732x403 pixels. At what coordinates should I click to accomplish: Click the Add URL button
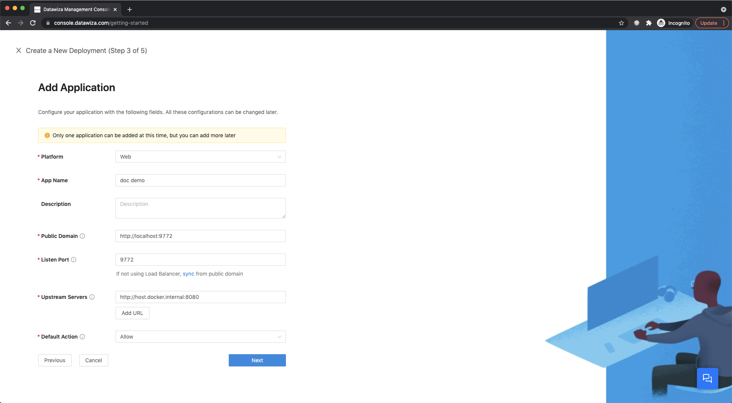tap(132, 313)
